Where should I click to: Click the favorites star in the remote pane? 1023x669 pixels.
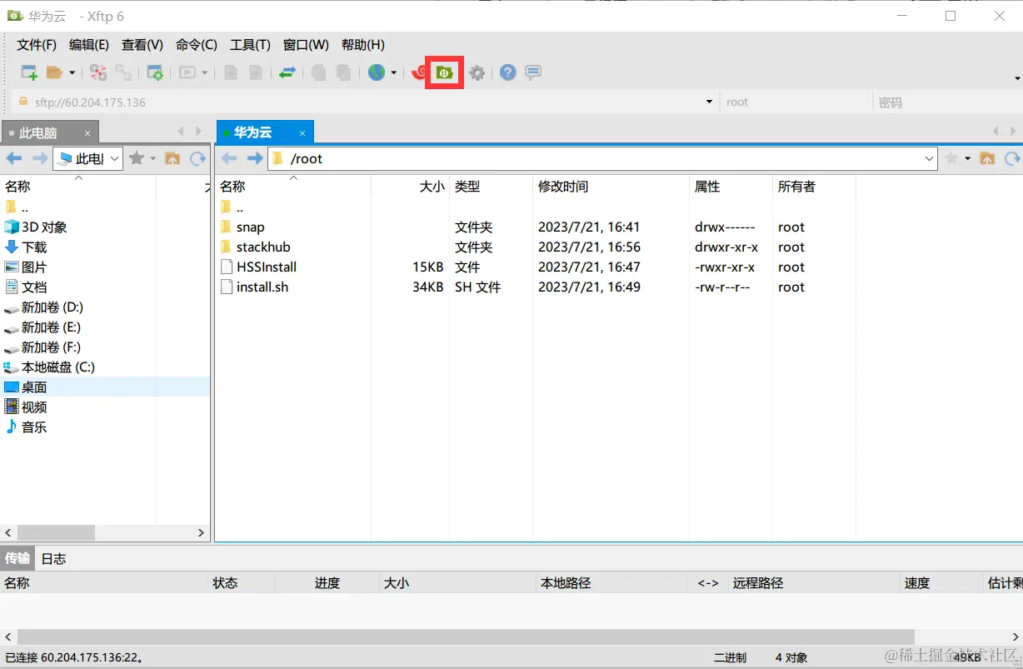point(951,158)
